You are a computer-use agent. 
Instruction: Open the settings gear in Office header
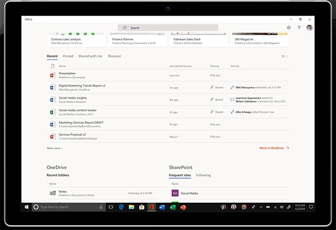coord(289,27)
